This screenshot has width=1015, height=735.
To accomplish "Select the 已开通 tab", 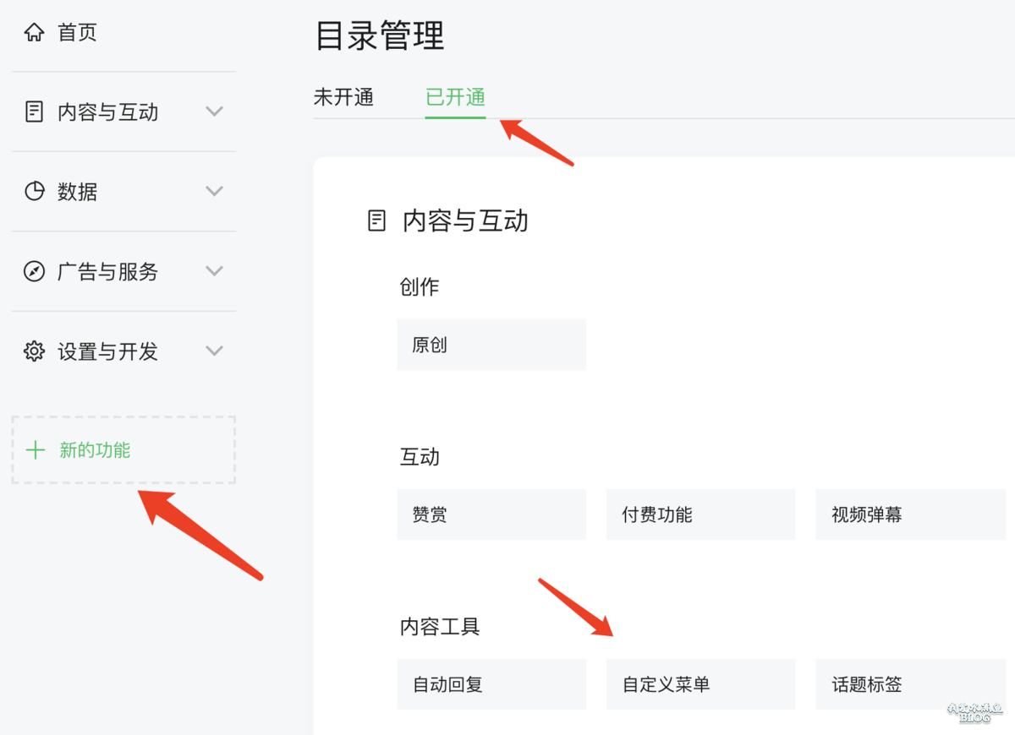I will click(x=455, y=97).
